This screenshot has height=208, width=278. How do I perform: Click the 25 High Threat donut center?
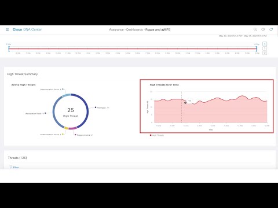pyautogui.click(x=71, y=112)
